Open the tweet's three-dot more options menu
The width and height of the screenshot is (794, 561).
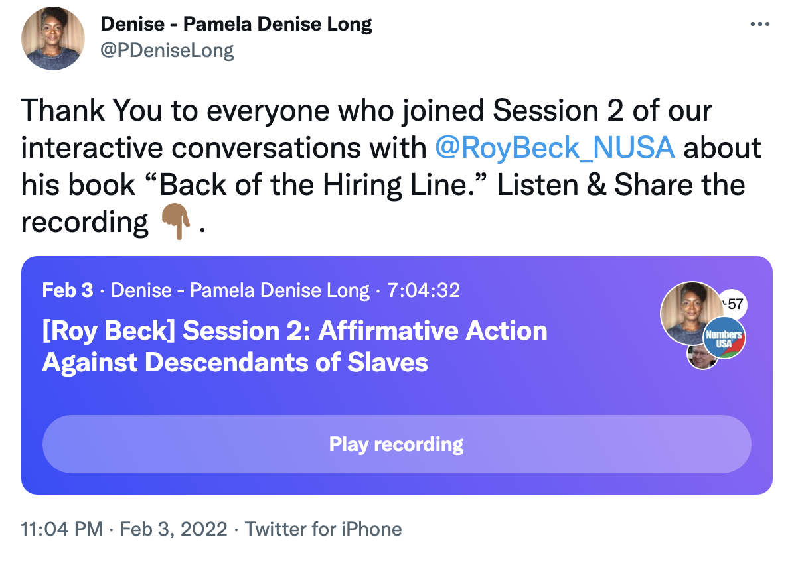[759, 24]
